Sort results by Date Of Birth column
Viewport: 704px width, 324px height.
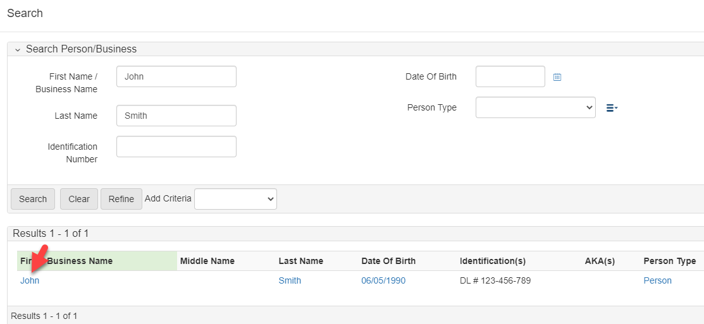click(388, 261)
